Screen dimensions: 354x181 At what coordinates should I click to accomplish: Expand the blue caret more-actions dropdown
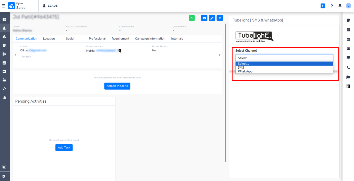point(220,18)
